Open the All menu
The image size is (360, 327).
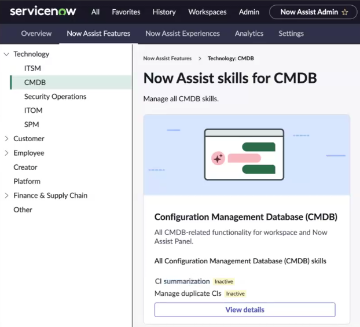tap(95, 12)
